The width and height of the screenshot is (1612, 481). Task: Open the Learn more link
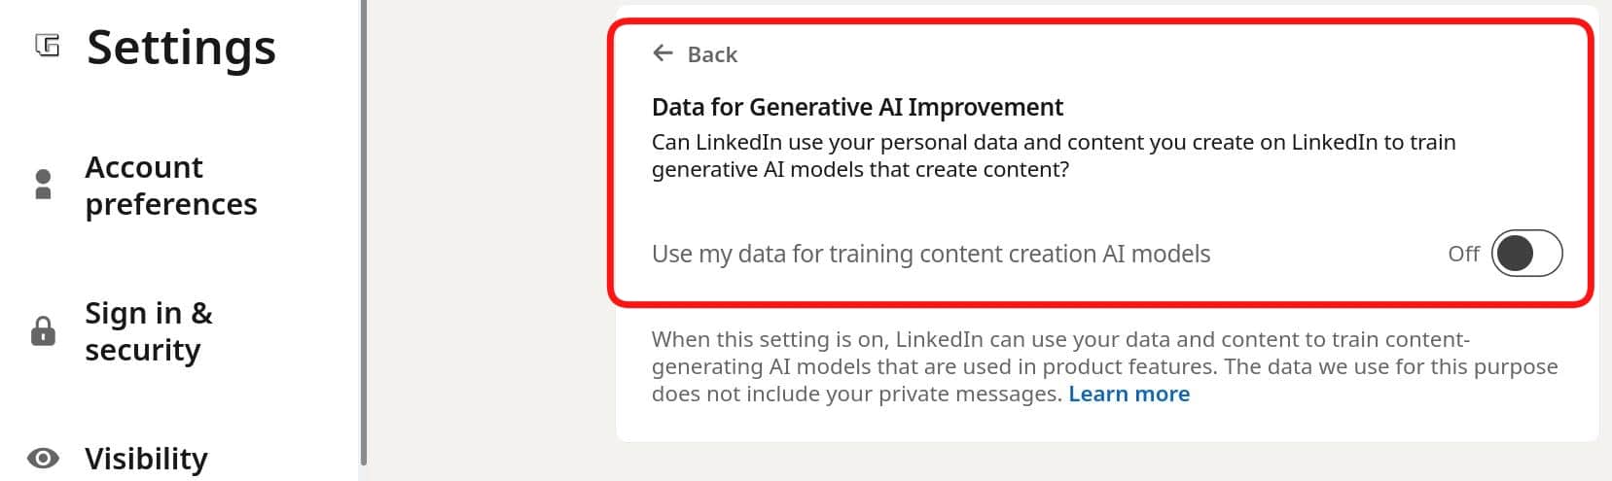1128,394
